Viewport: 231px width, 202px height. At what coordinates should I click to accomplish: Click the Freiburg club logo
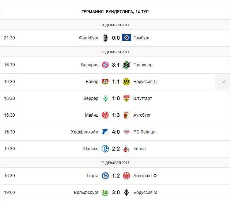(x=105, y=38)
